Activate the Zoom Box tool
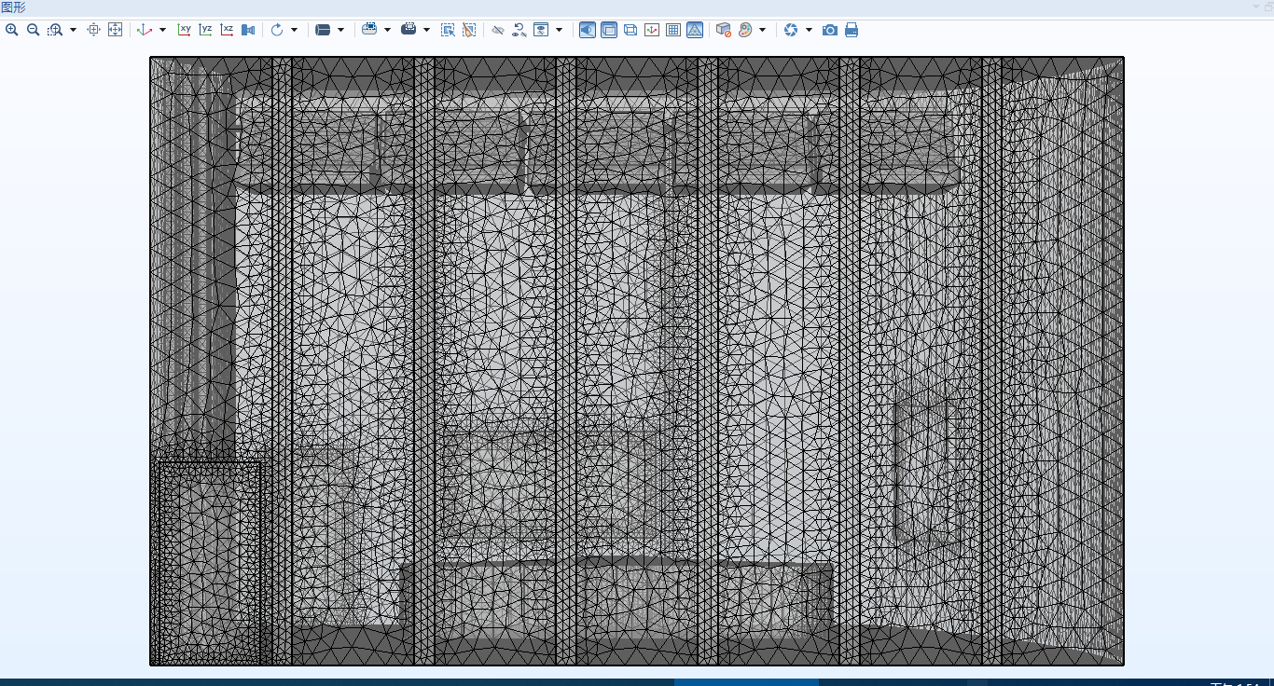Screen dimensions: 1274x686 [x=55, y=30]
